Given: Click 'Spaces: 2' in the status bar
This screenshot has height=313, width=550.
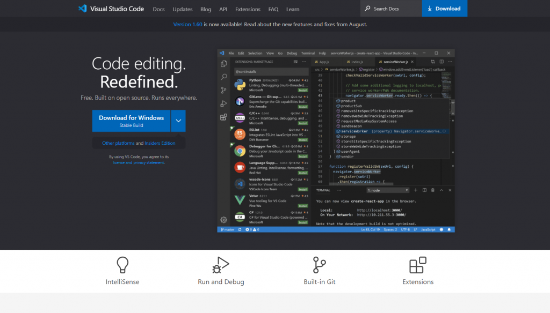Looking at the screenshot, I should tap(390, 230).
